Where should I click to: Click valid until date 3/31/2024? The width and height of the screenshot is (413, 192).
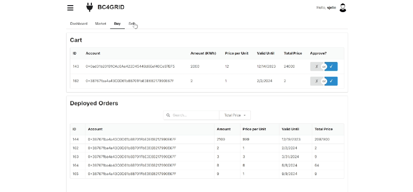[x=290, y=157]
